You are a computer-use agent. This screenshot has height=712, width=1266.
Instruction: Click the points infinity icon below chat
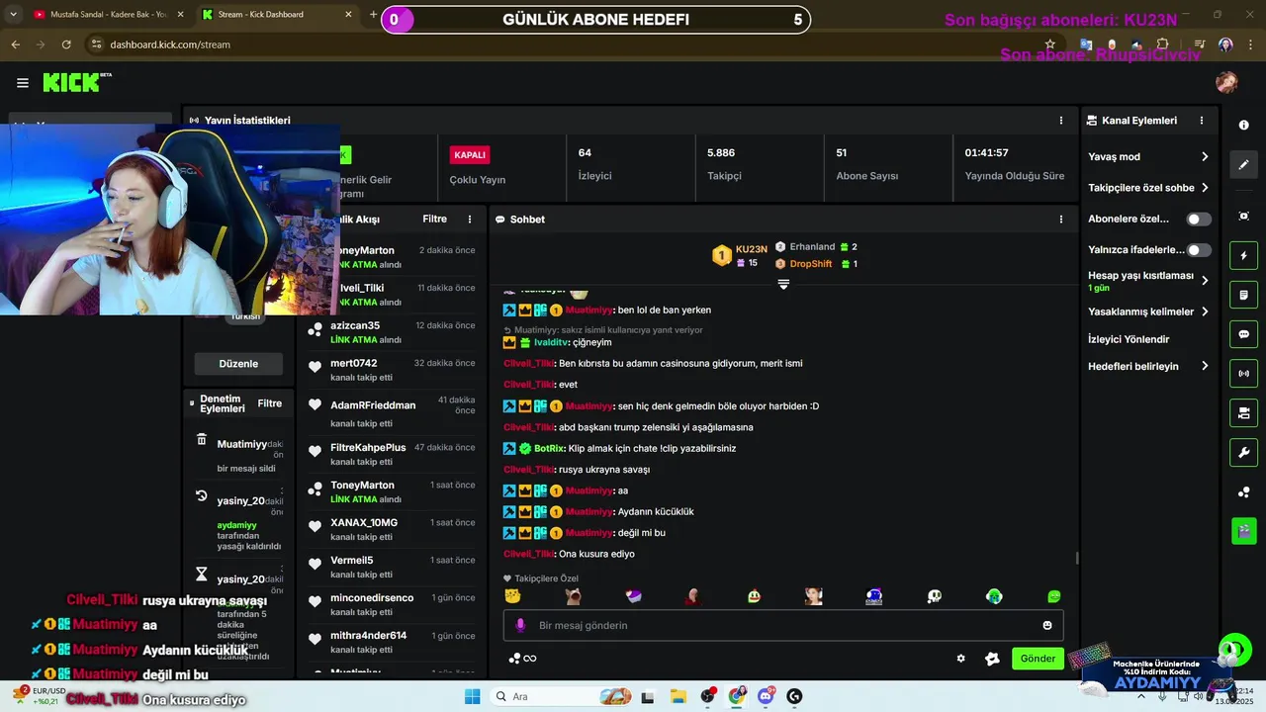click(522, 659)
